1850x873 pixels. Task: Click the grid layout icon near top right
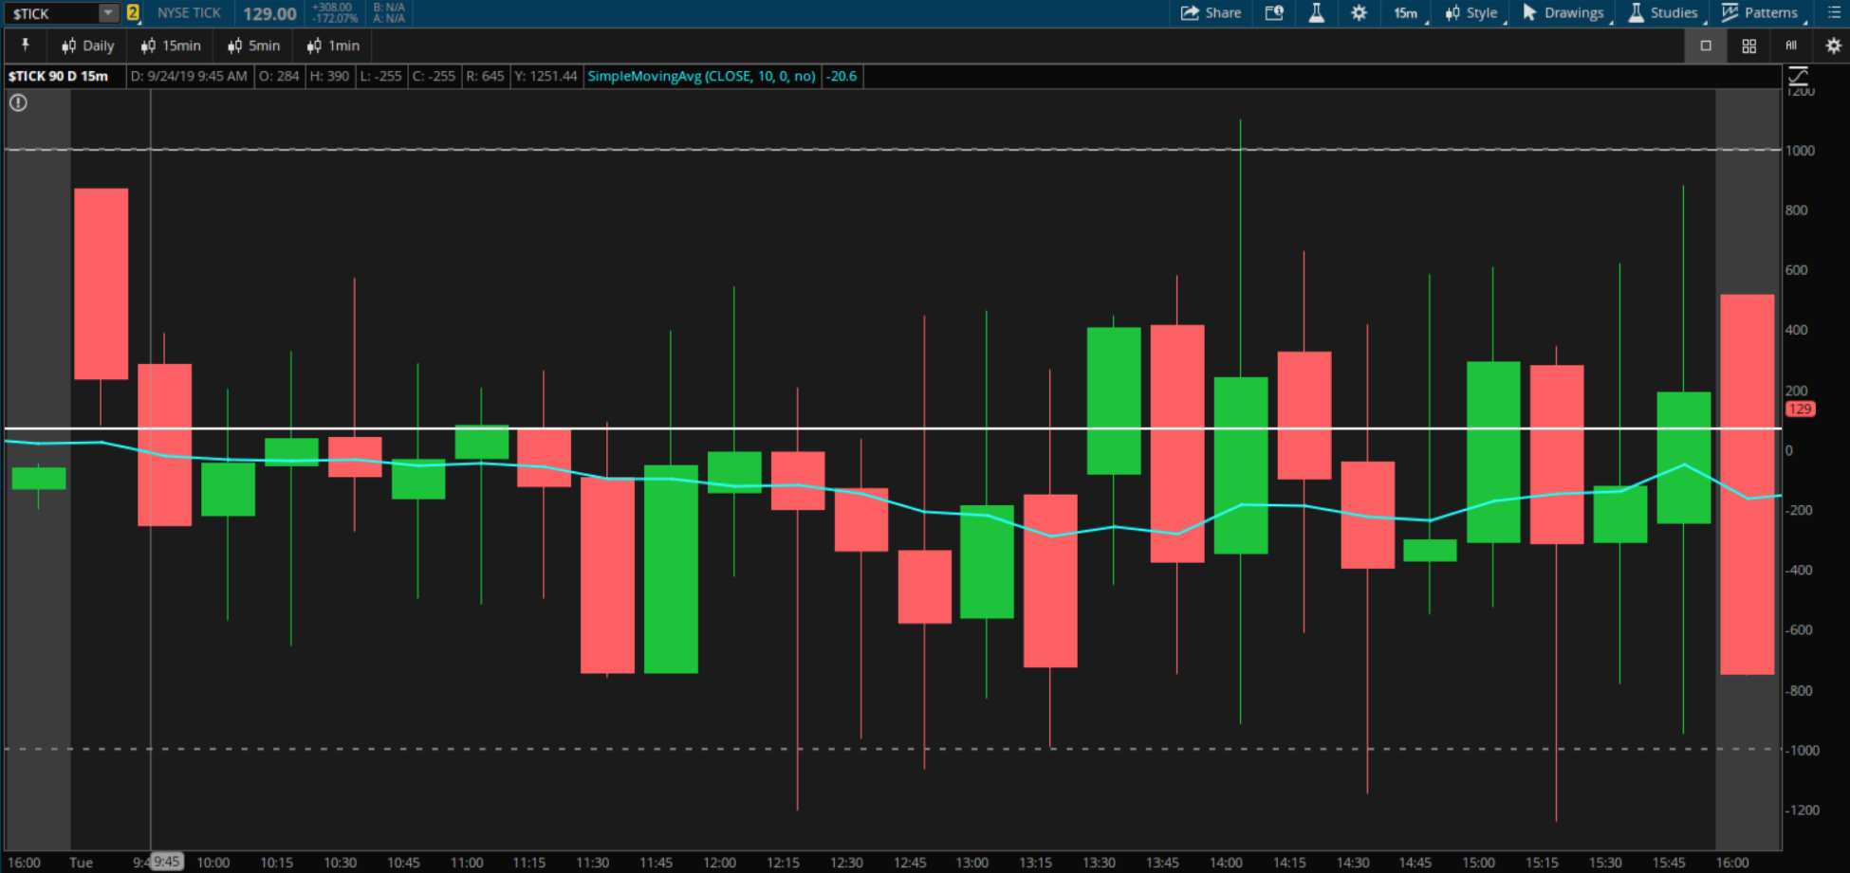[1748, 45]
